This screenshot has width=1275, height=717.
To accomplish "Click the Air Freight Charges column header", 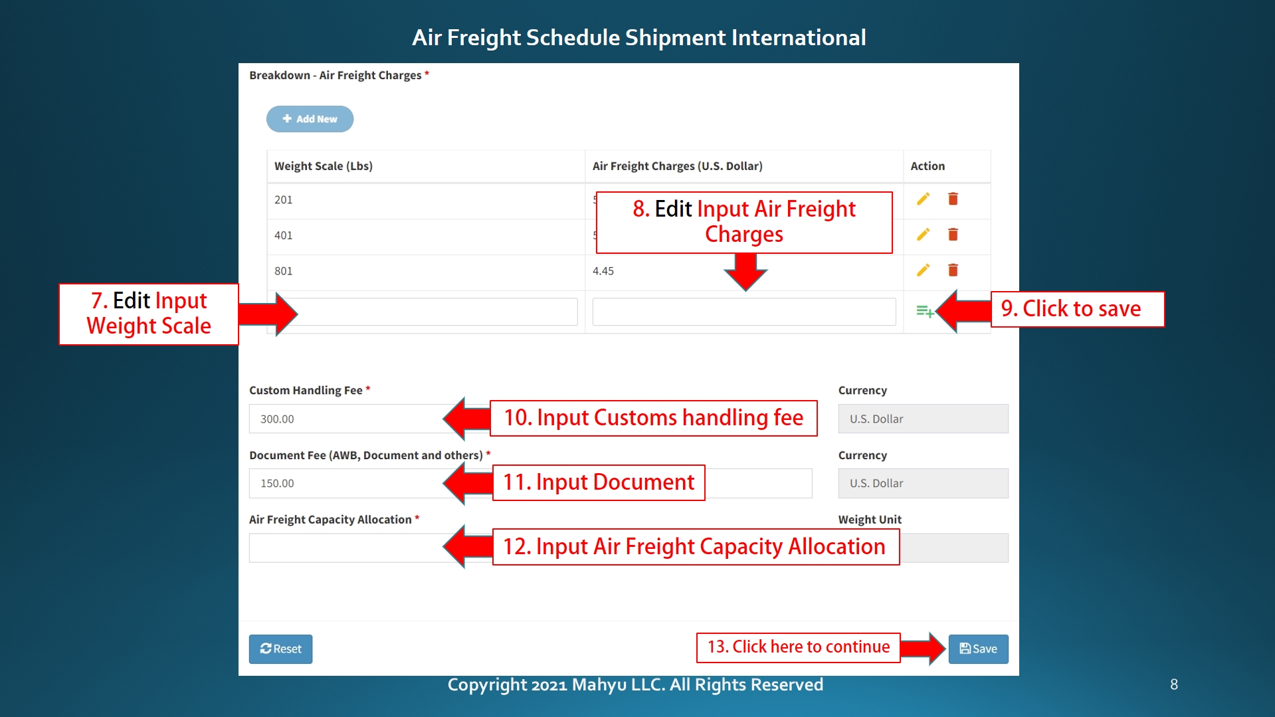I will click(x=677, y=166).
